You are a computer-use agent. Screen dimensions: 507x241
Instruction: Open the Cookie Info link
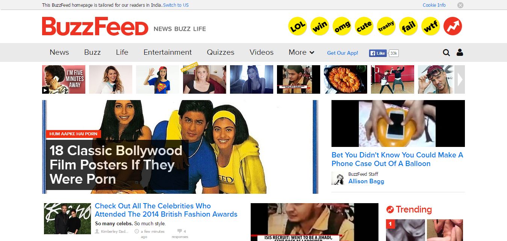pos(434,5)
